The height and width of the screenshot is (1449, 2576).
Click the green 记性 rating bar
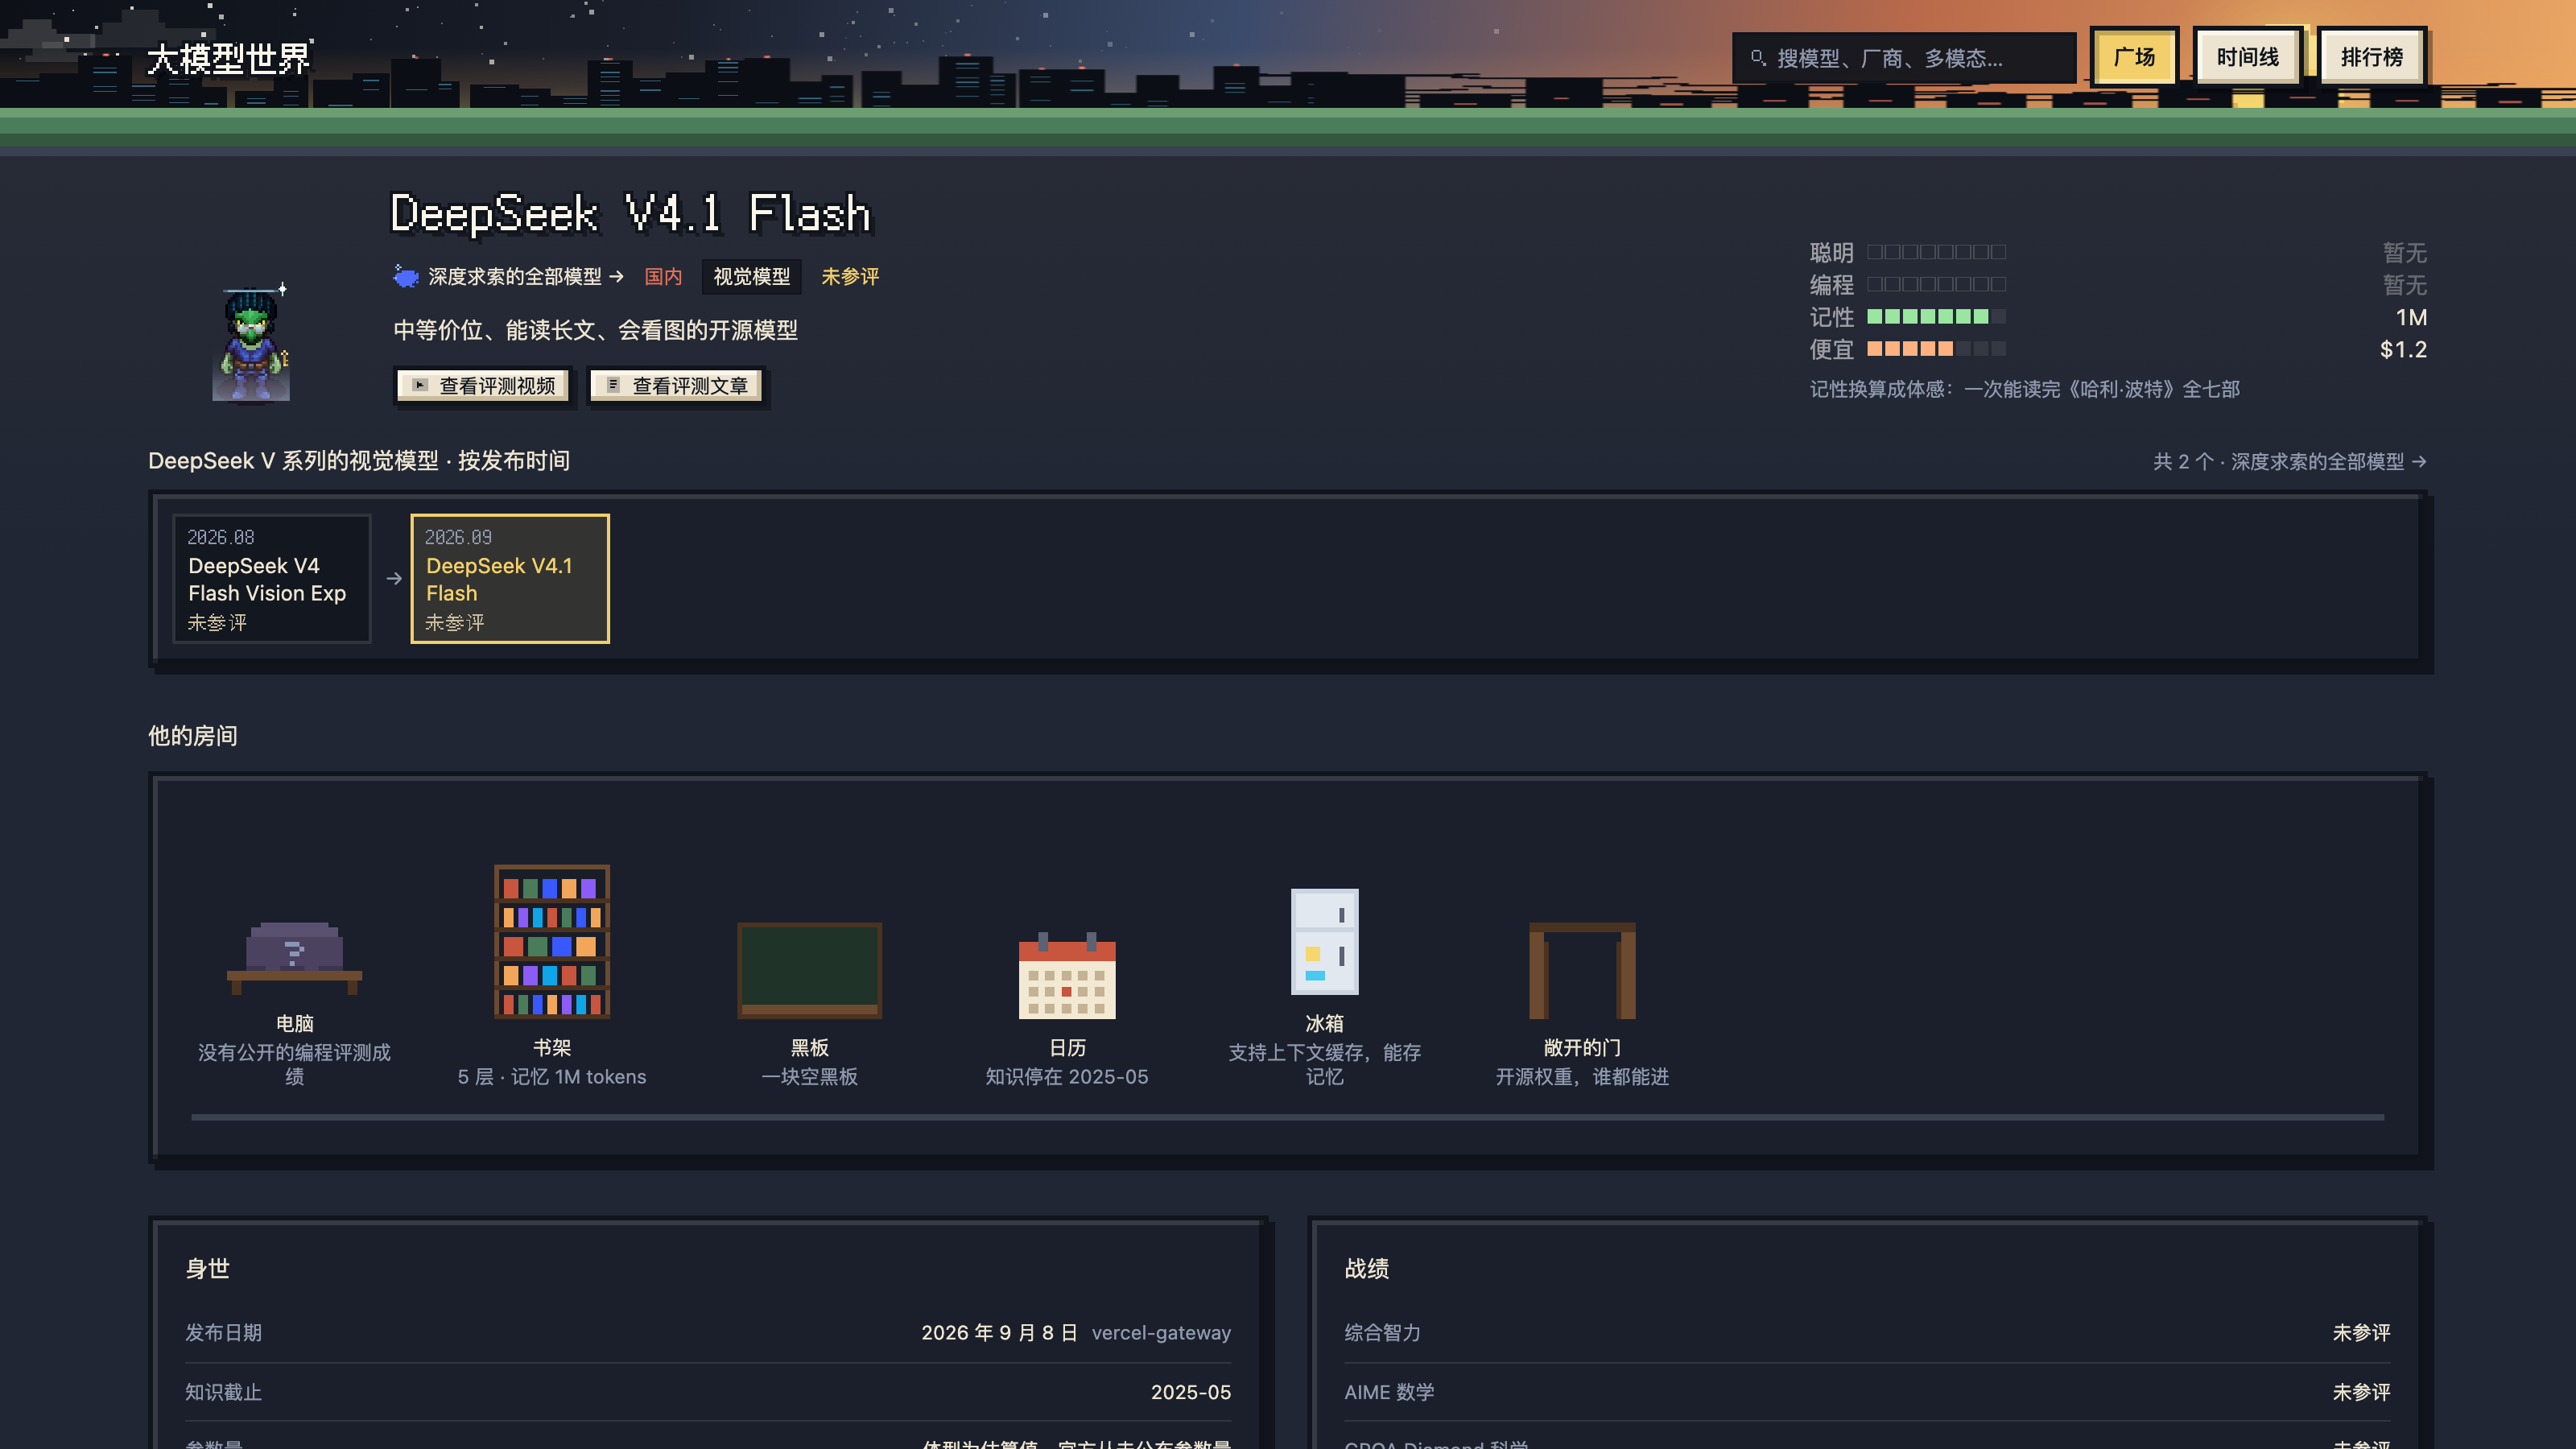1936,317
